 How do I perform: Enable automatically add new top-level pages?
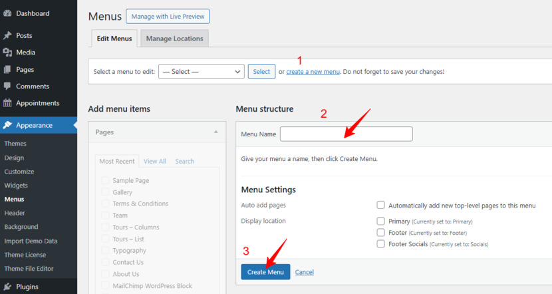coord(380,205)
